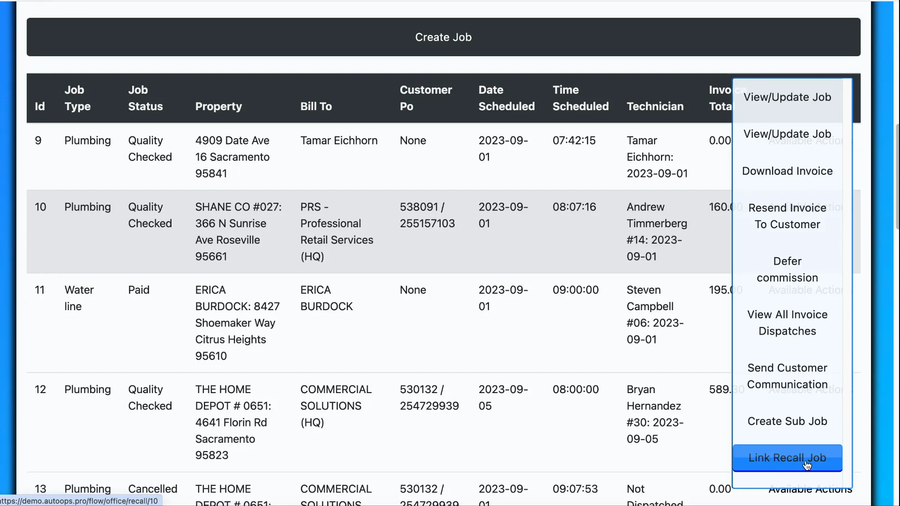Click ERICA BURDOCK in Bill To column
Image resolution: width=900 pixels, height=506 pixels.
click(x=326, y=298)
